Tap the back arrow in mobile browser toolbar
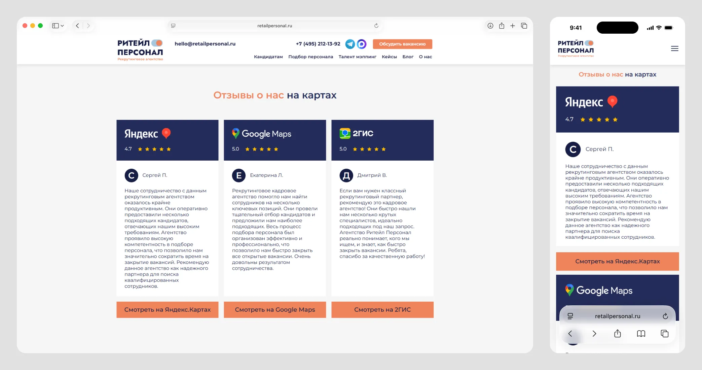702x370 pixels. point(570,334)
